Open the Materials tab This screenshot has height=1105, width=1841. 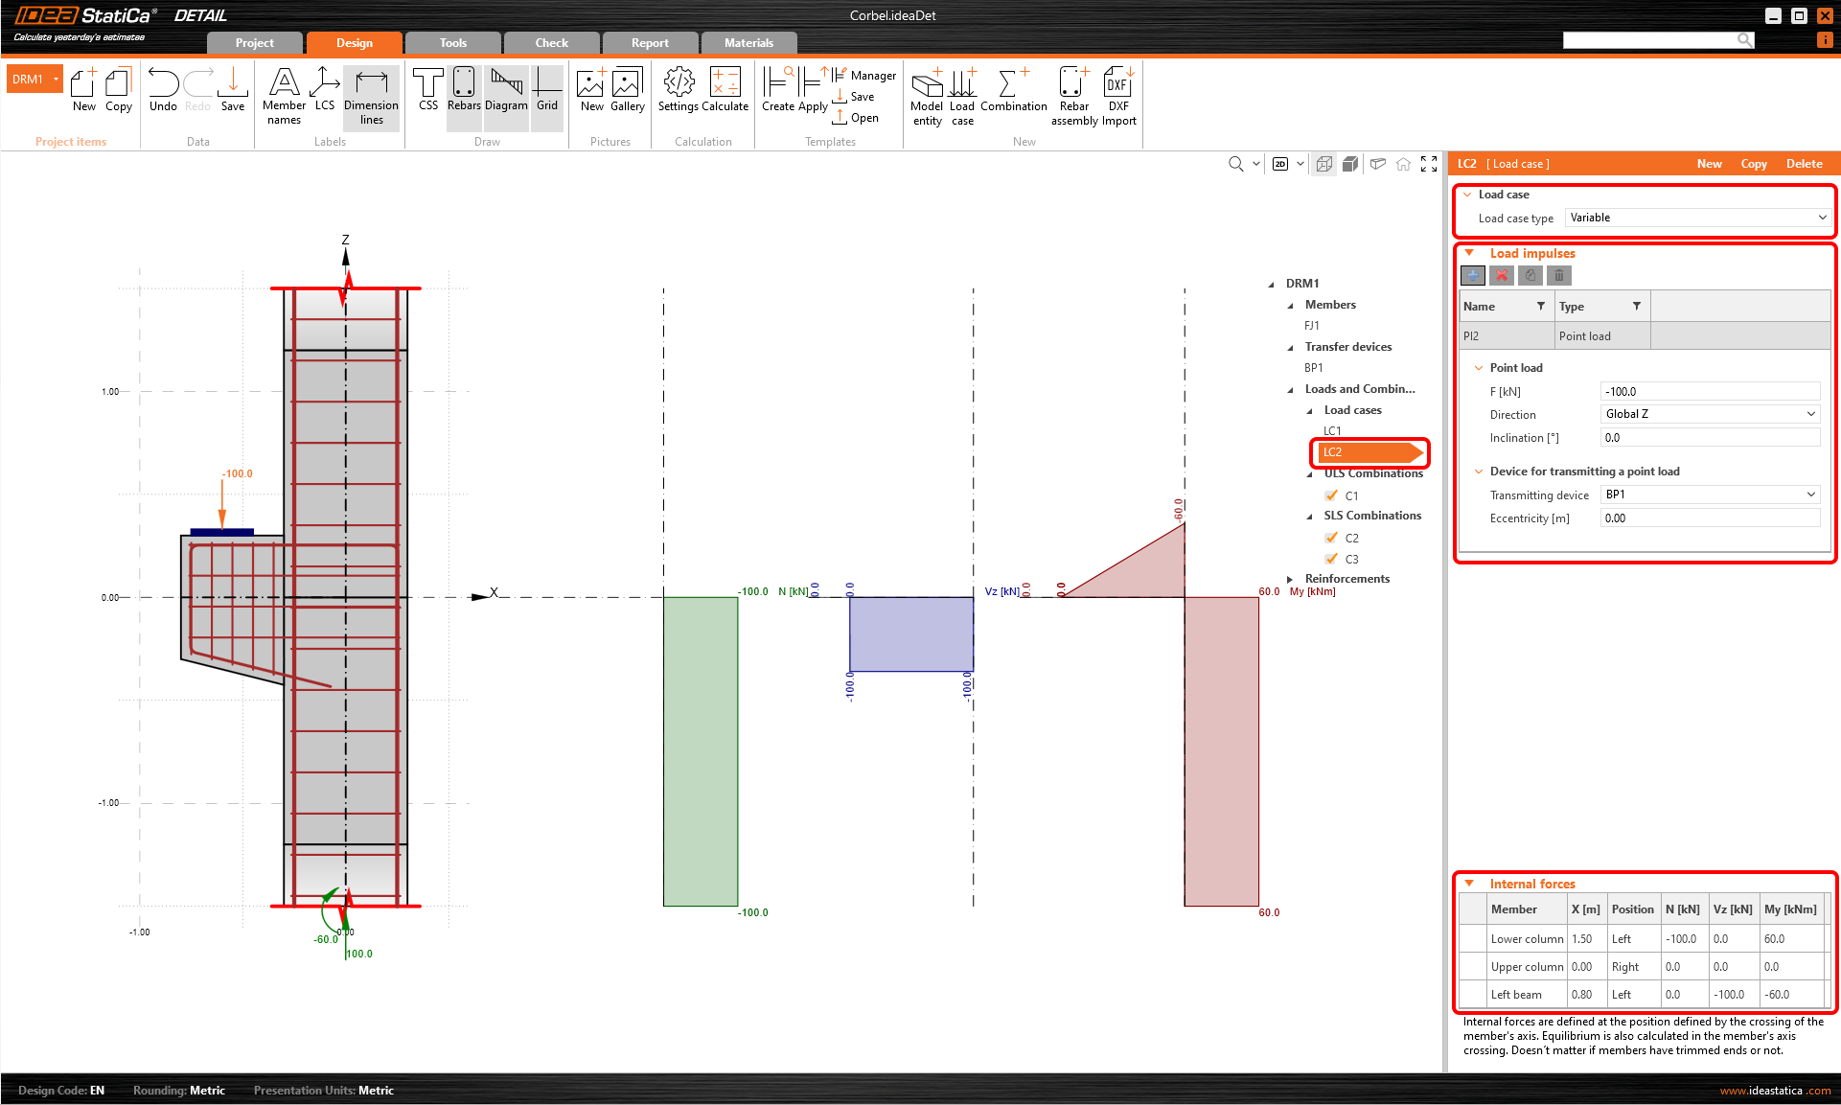(x=748, y=43)
